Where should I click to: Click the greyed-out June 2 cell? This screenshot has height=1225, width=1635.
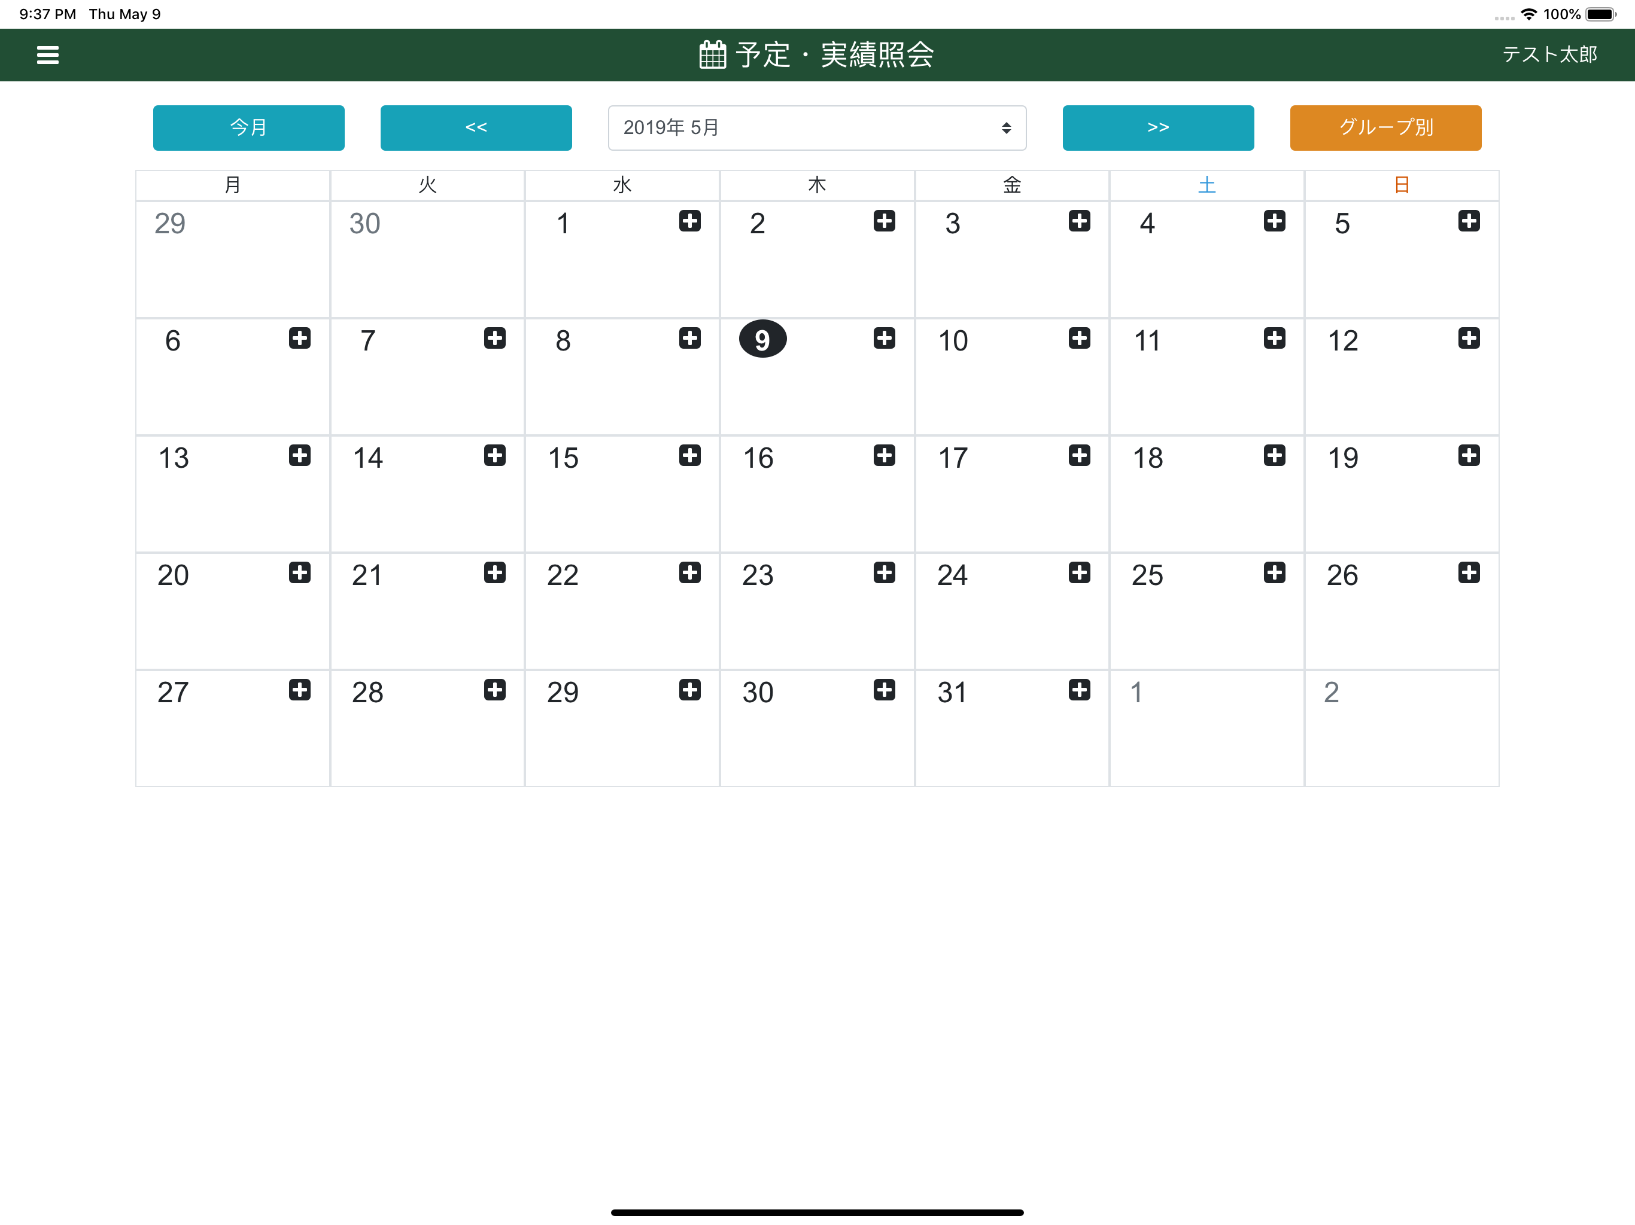pyautogui.click(x=1402, y=729)
